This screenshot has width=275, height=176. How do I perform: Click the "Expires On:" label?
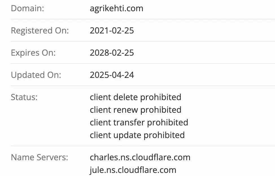[x=33, y=53]
